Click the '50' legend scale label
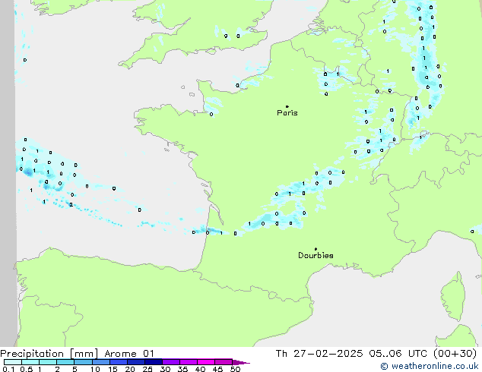 click(235, 369)
